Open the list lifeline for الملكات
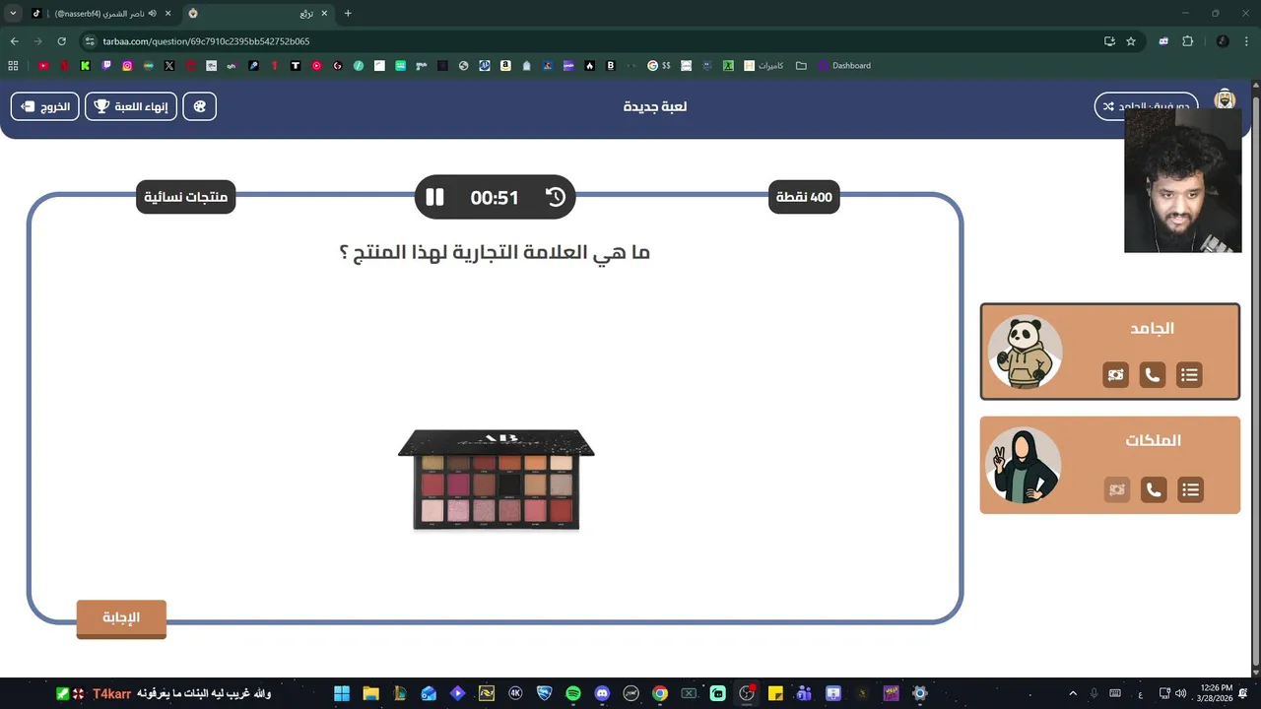1261x709 pixels. 1191,489
